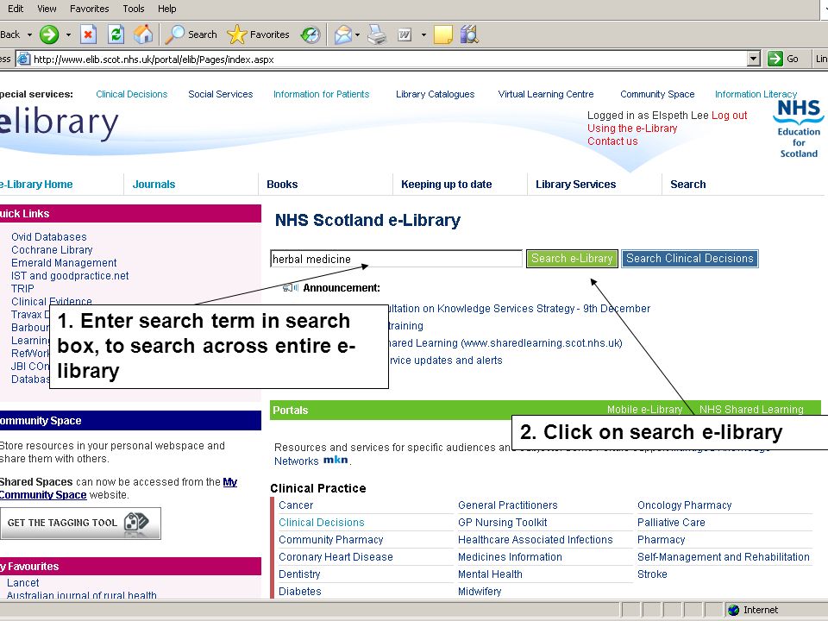Click the Stop loading icon

[88, 34]
